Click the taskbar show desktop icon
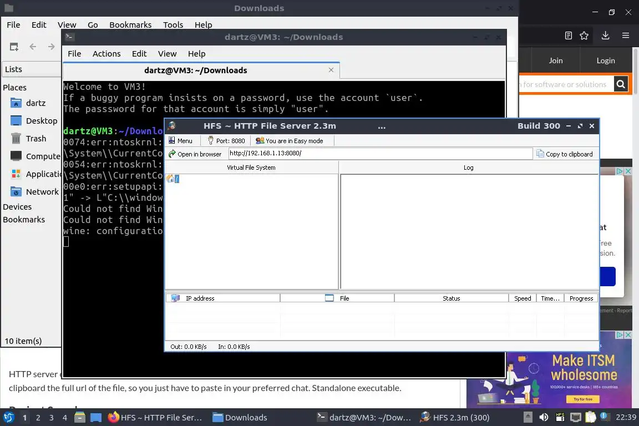 [96, 418]
